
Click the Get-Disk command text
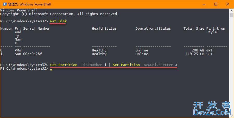58,21
